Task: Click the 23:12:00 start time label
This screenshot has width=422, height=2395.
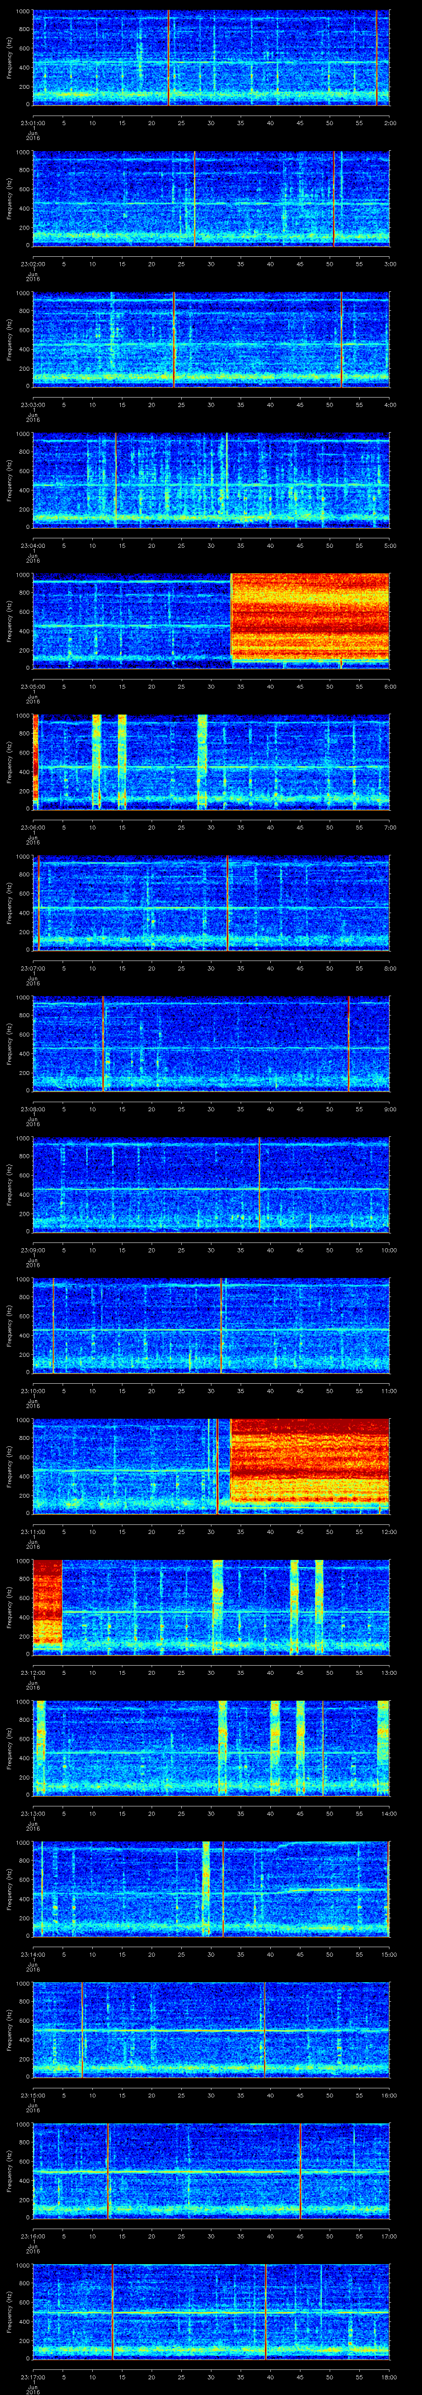Action: point(33,1672)
